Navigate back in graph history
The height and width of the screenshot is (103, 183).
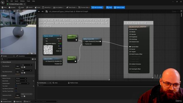pyautogui.click(x=39, y=11)
